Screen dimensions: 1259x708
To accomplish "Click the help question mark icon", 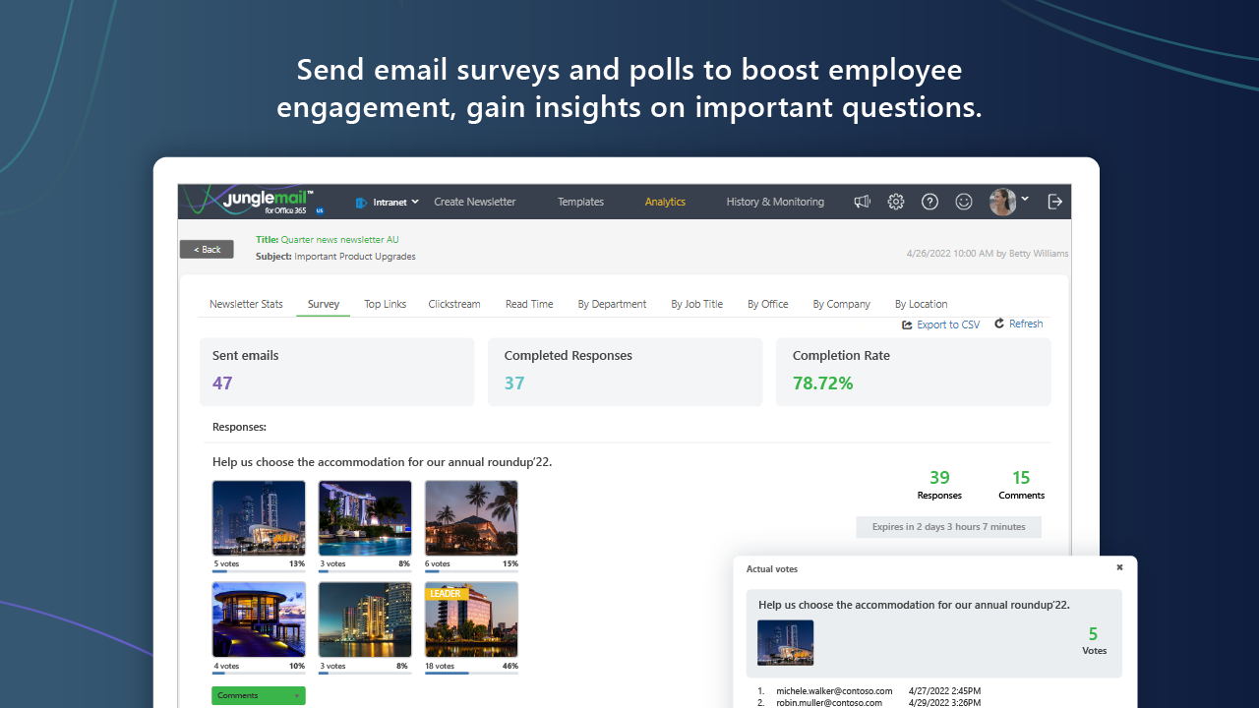I will tap(929, 202).
